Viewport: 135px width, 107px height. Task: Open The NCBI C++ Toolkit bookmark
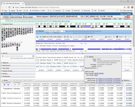38,11
